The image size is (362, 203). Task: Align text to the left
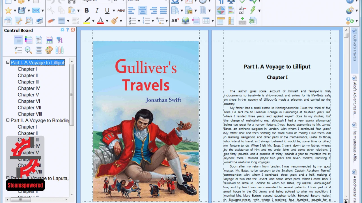coord(132,11)
